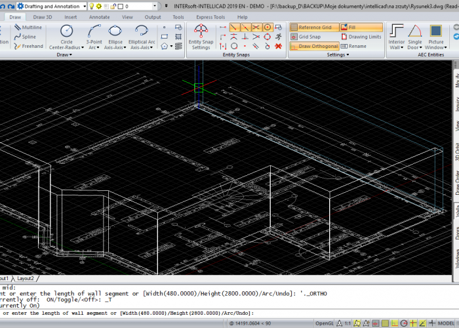Image resolution: width=459 pixels, height=328 pixels.
Task: Select the Helix spring tool
Action: pos(178,46)
